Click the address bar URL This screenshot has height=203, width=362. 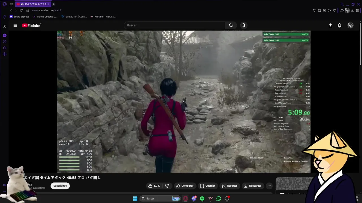point(46,10)
